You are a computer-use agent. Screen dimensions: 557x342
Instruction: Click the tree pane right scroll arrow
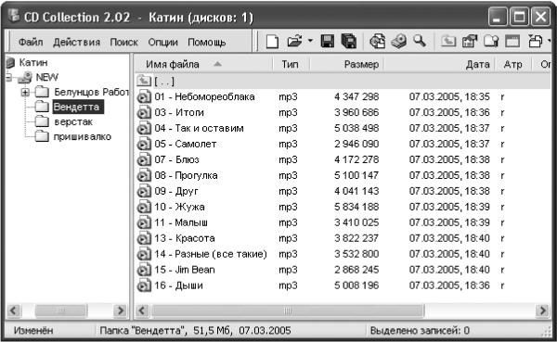tap(120, 310)
